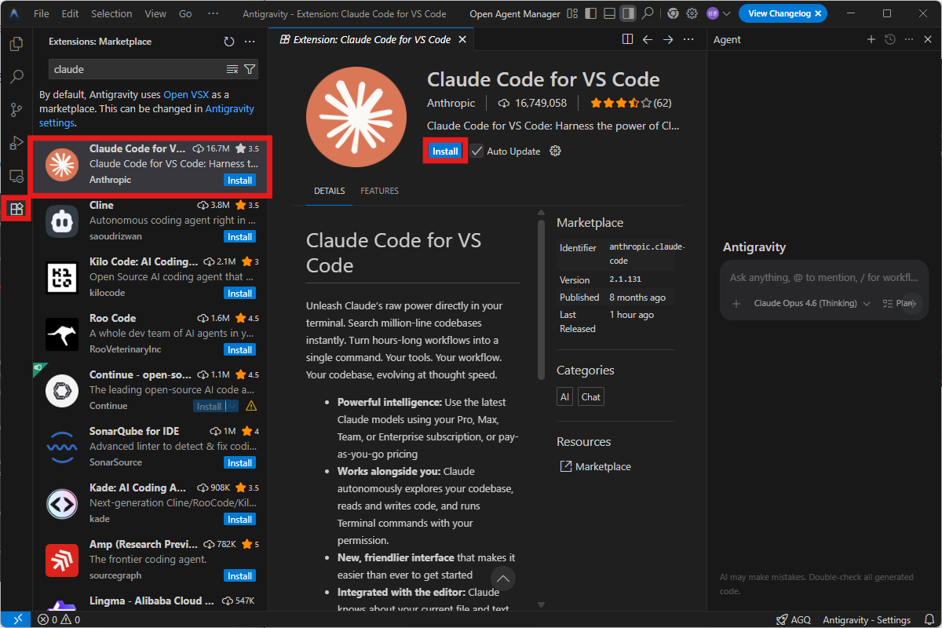
Task: Click the AI category tag
Action: click(565, 396)
